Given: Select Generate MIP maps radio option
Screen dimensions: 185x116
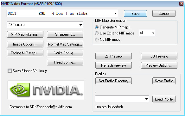Looking at the screenshot, I should point(97,27).
